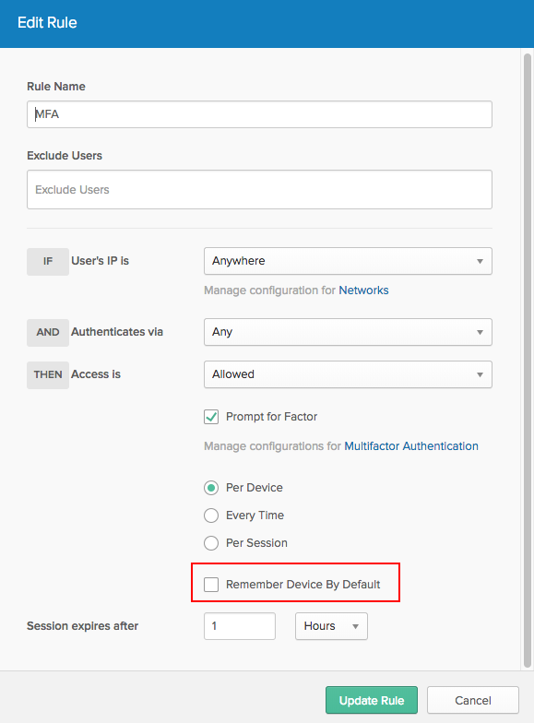Click the dialog's vertical scrollbar
Image resolution: width=534 pixels, height=723 pixels.
point(528,361)
